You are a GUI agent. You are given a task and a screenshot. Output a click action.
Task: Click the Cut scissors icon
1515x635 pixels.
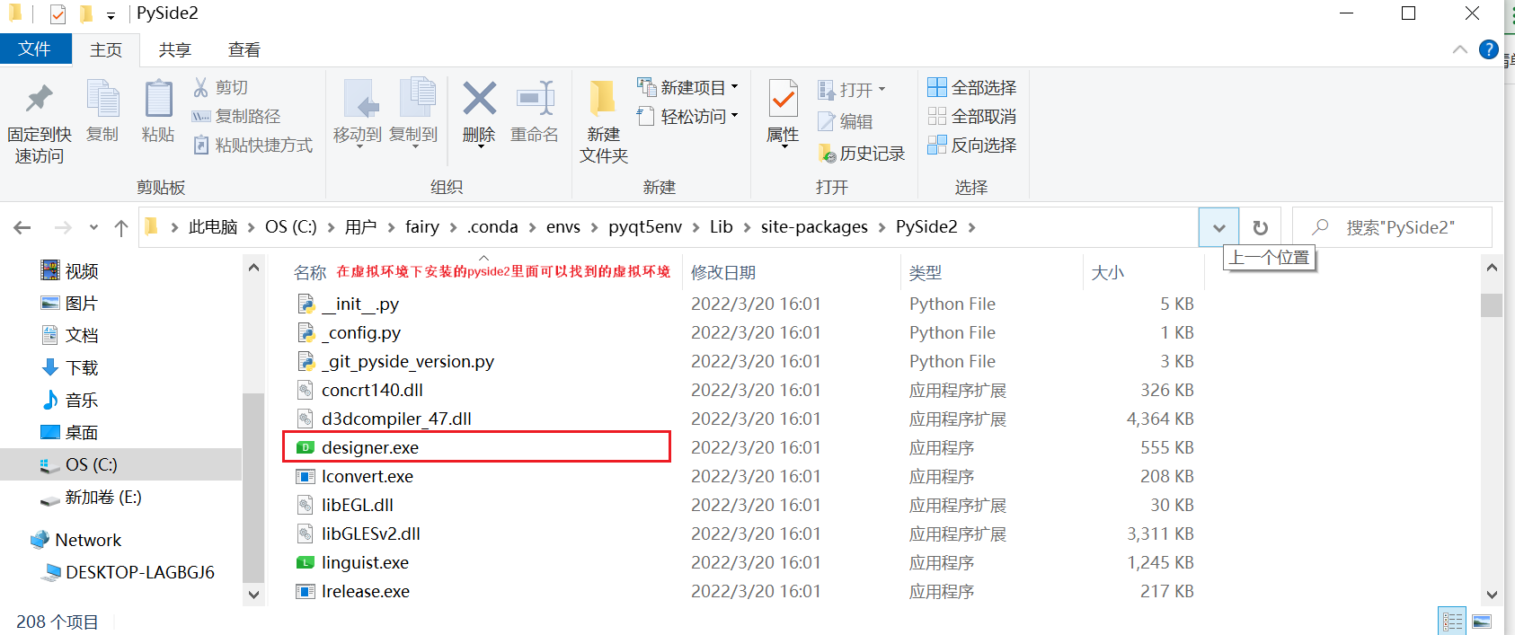[201, 87]
